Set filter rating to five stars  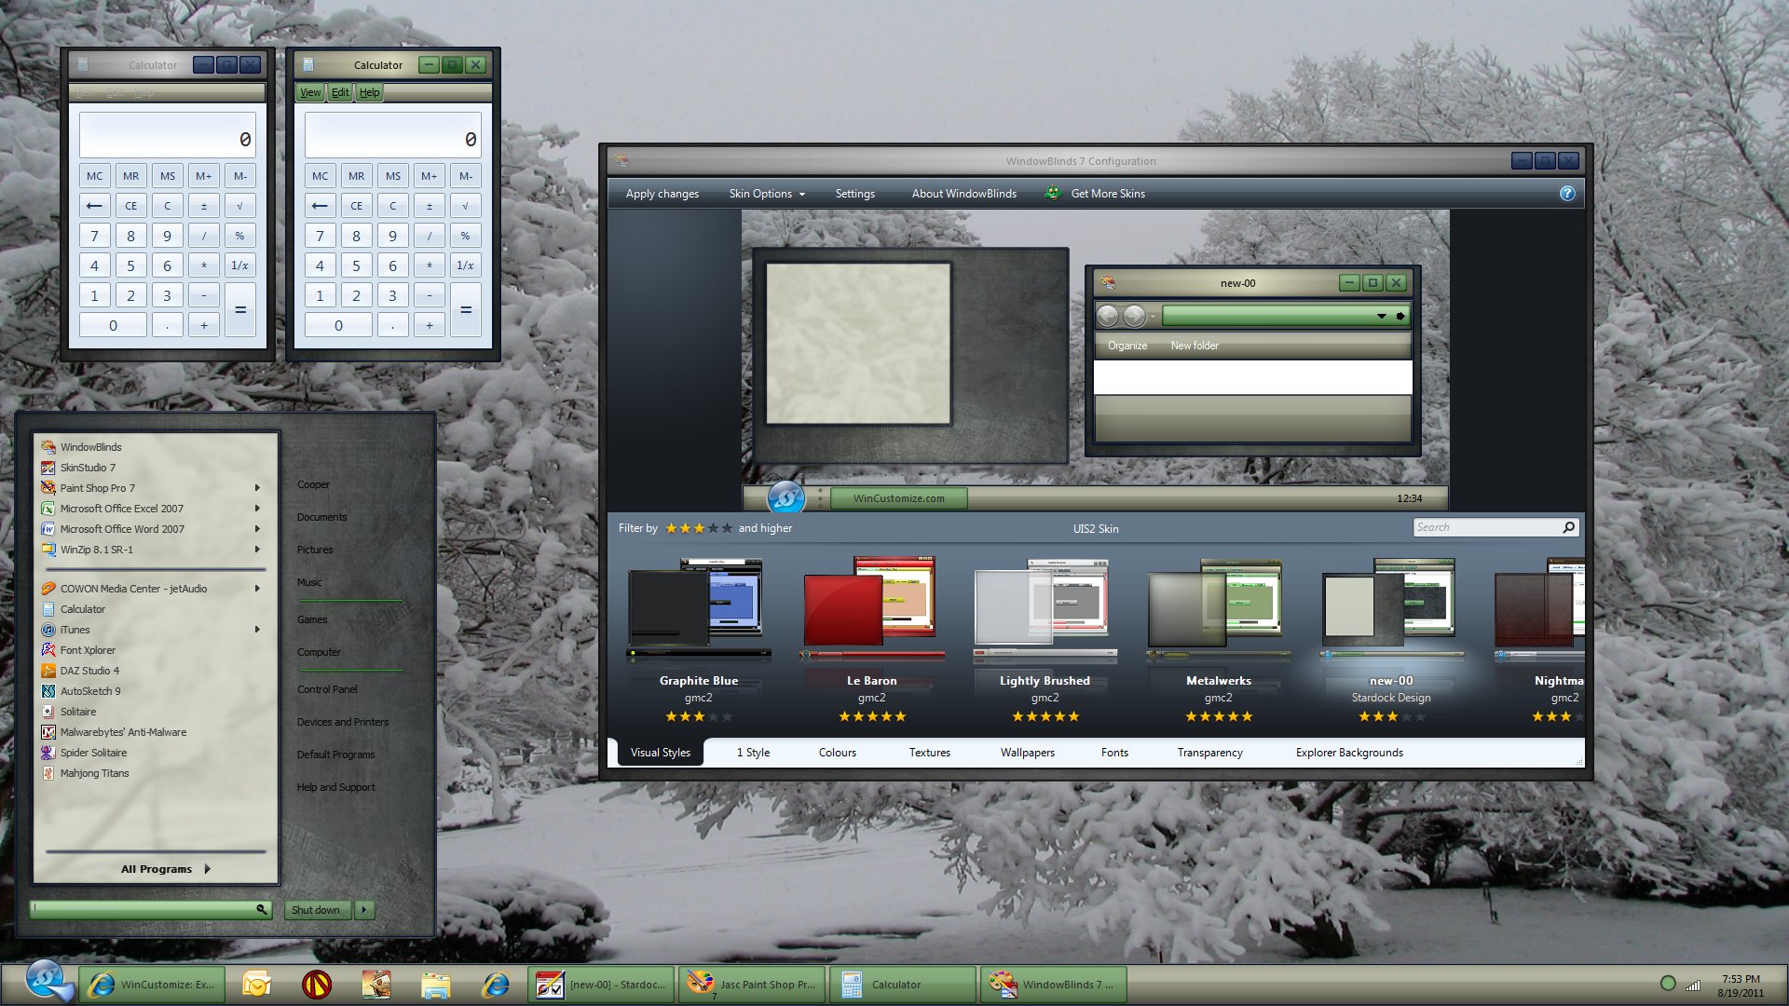727,528
